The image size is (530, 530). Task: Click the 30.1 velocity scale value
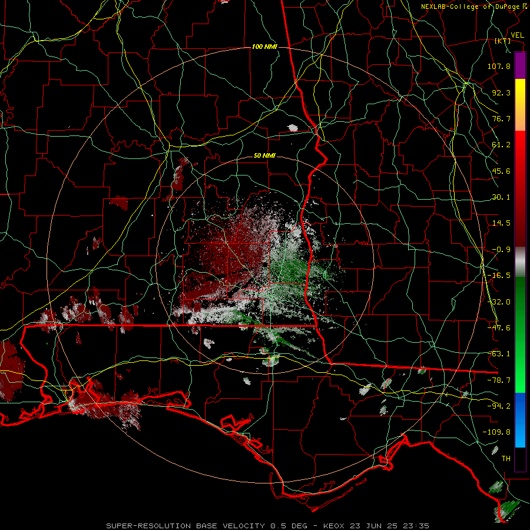tap(501, 197)
